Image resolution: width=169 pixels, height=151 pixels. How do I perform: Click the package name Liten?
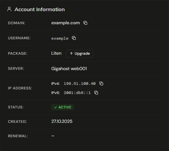click(56, 53)
